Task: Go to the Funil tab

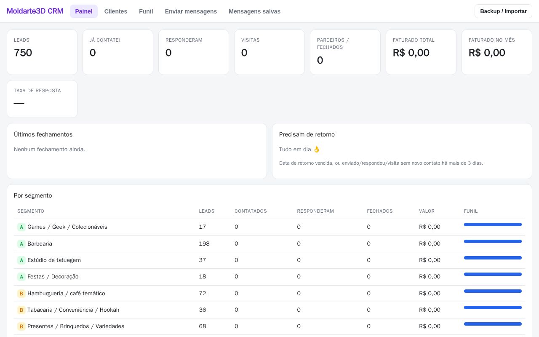Action: pos(146,11)
